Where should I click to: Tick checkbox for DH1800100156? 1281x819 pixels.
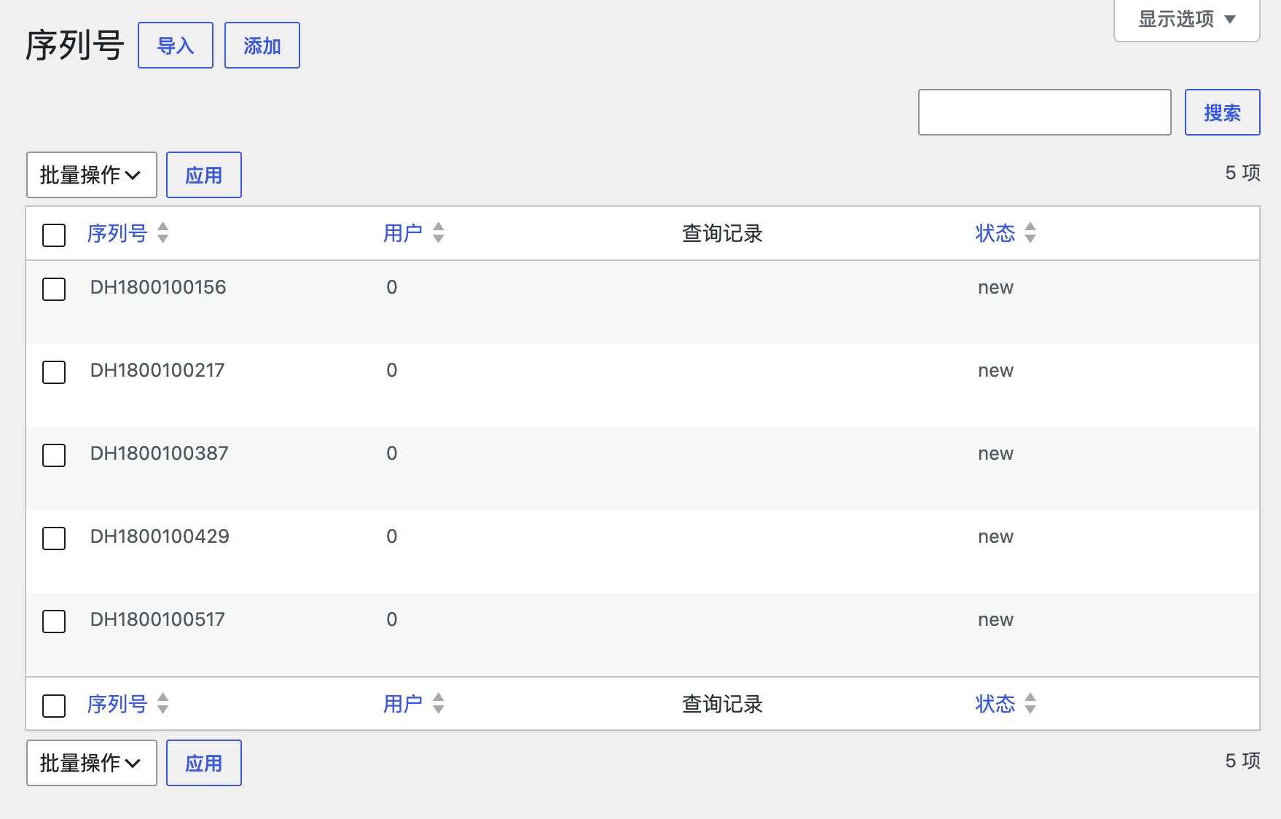(x=54, y=289)
